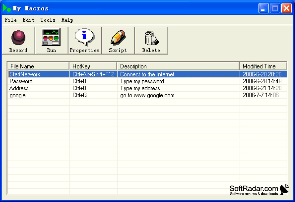Open the Tools menu

point(48,20)
